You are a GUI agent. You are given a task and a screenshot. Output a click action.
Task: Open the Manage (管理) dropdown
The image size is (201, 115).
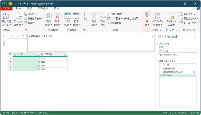[29, 23]
